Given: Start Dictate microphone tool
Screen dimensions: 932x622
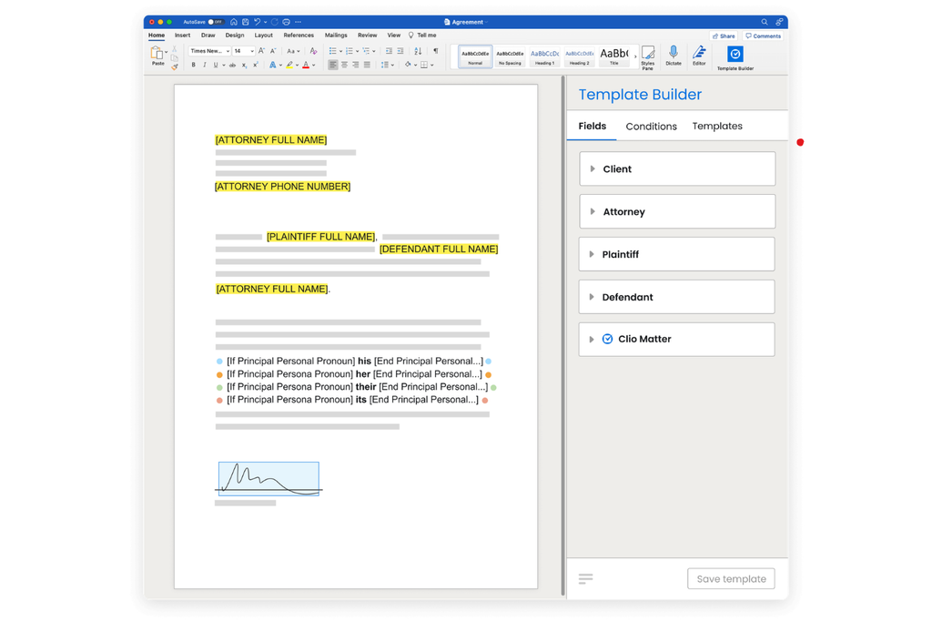Looking at the screenshot, I should pos(673,56).
